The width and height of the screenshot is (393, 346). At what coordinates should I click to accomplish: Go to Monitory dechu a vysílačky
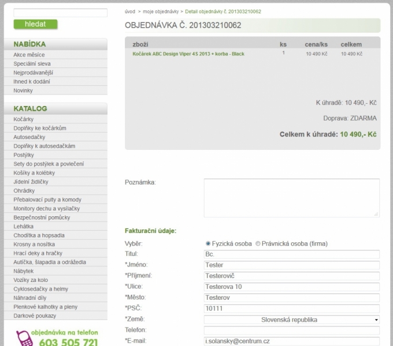pyautogui.click(x=47, y=209)
